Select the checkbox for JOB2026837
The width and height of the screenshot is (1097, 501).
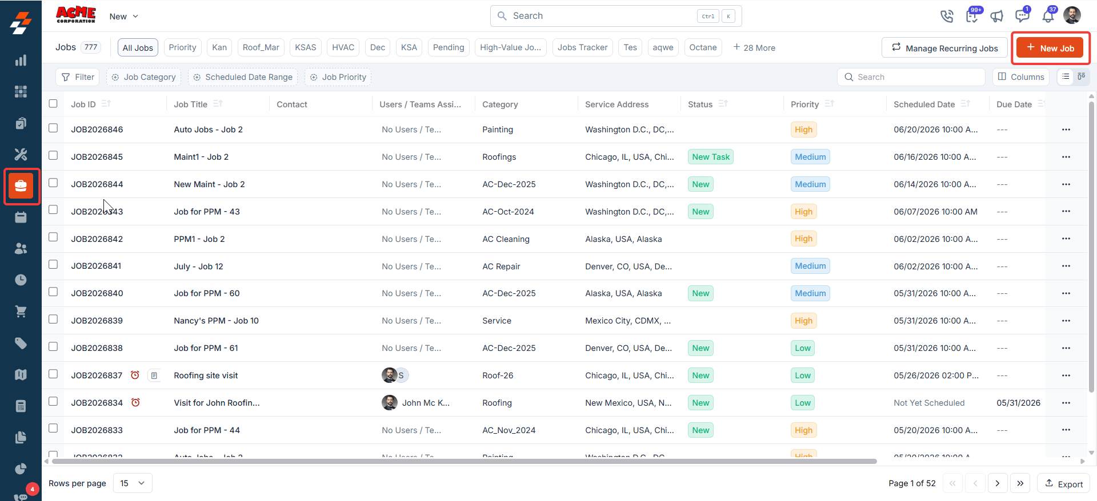(x=53, y=374)
